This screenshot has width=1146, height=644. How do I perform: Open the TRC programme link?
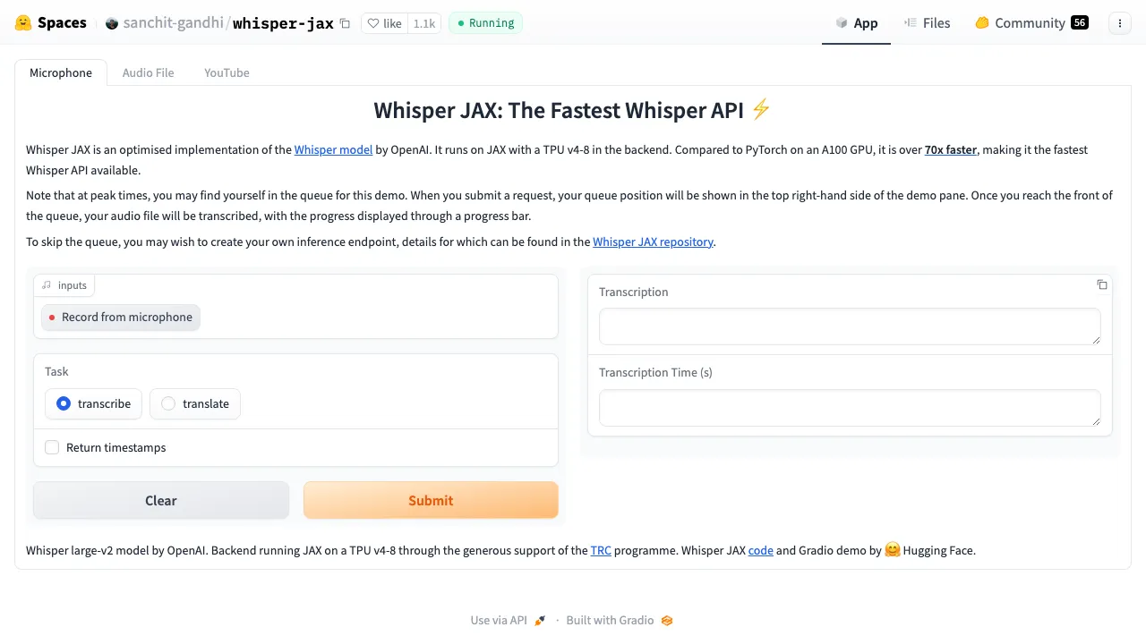tap(601, 550)
